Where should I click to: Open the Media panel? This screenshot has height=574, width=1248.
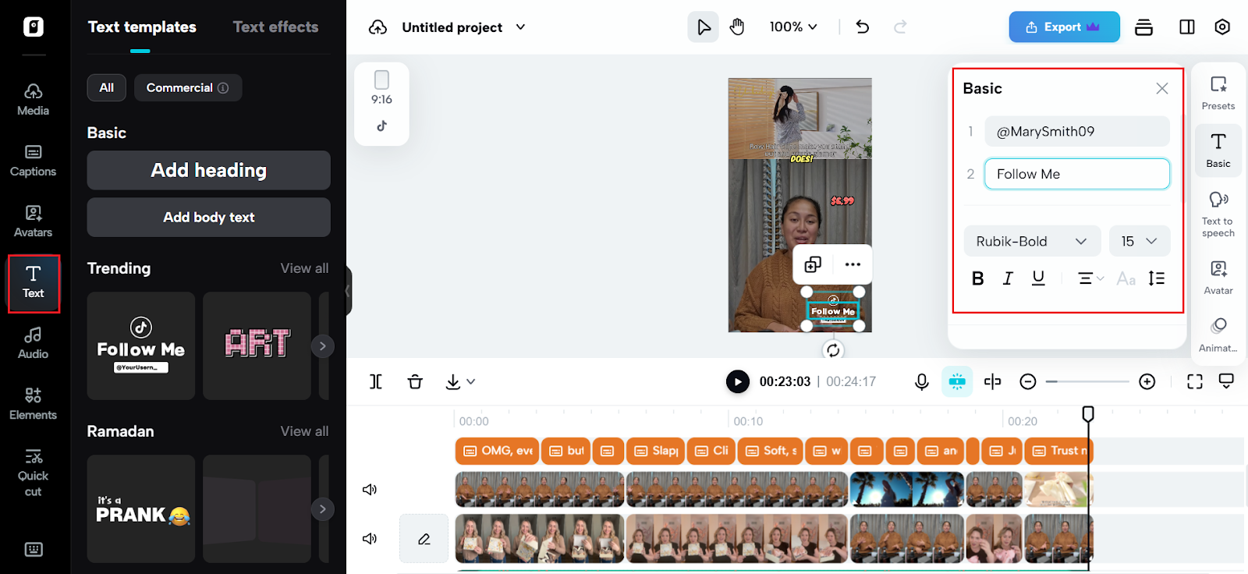(x=33, y=100)
